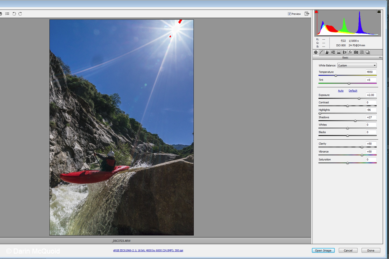Open the Split Toning panel

click(339, 52)
